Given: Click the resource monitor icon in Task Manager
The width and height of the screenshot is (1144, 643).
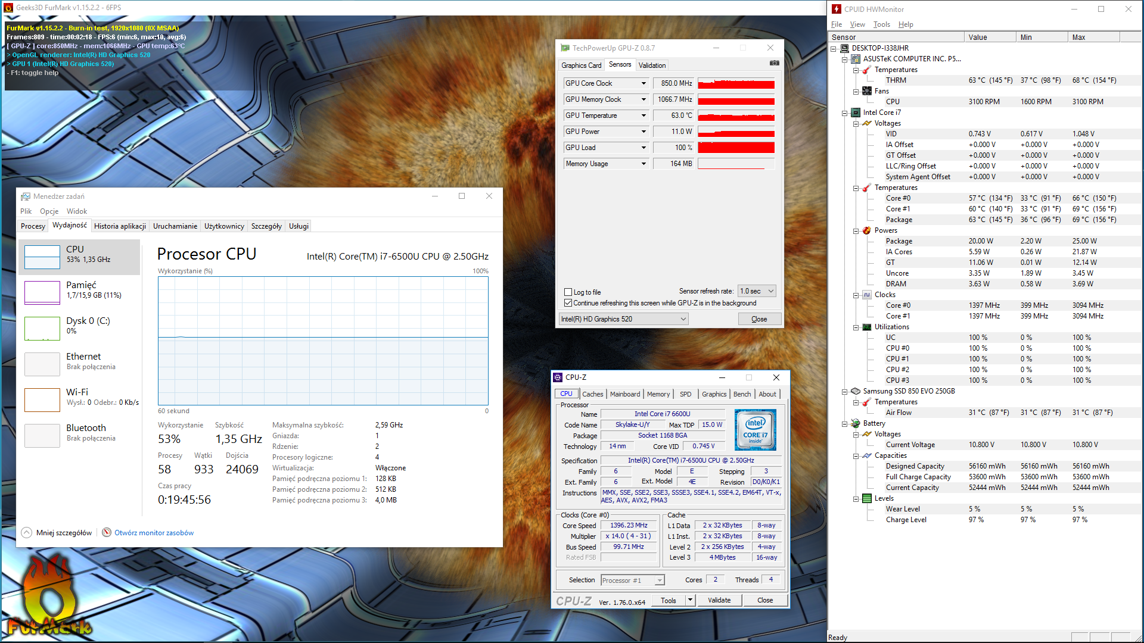Looking at the screenshot, I should (x=107, y=532).
